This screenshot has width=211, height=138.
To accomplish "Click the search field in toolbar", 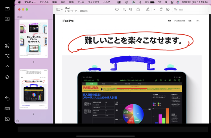I will (190, 9).
